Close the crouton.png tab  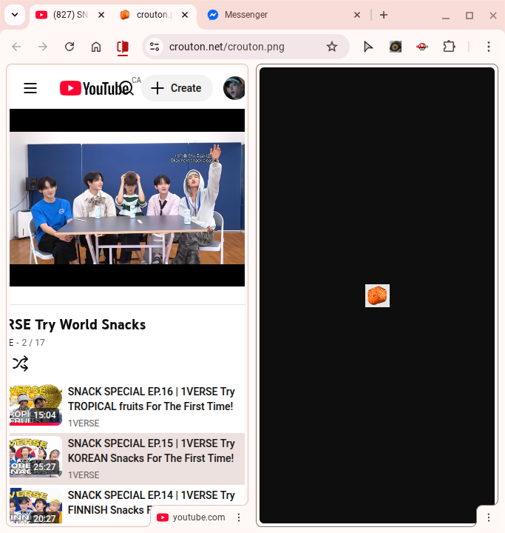coord(185,15)
